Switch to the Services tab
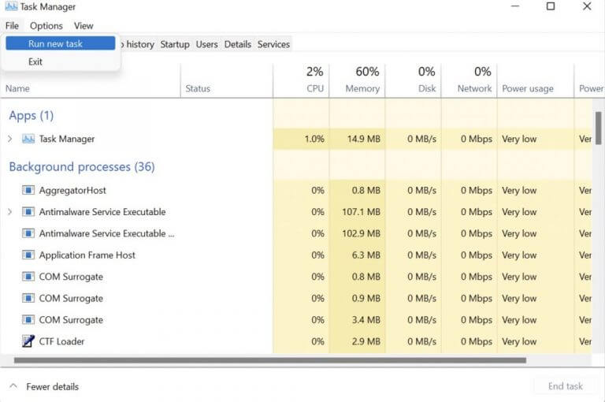This screenshot has height=402, width=605. [x=273, y=44]
